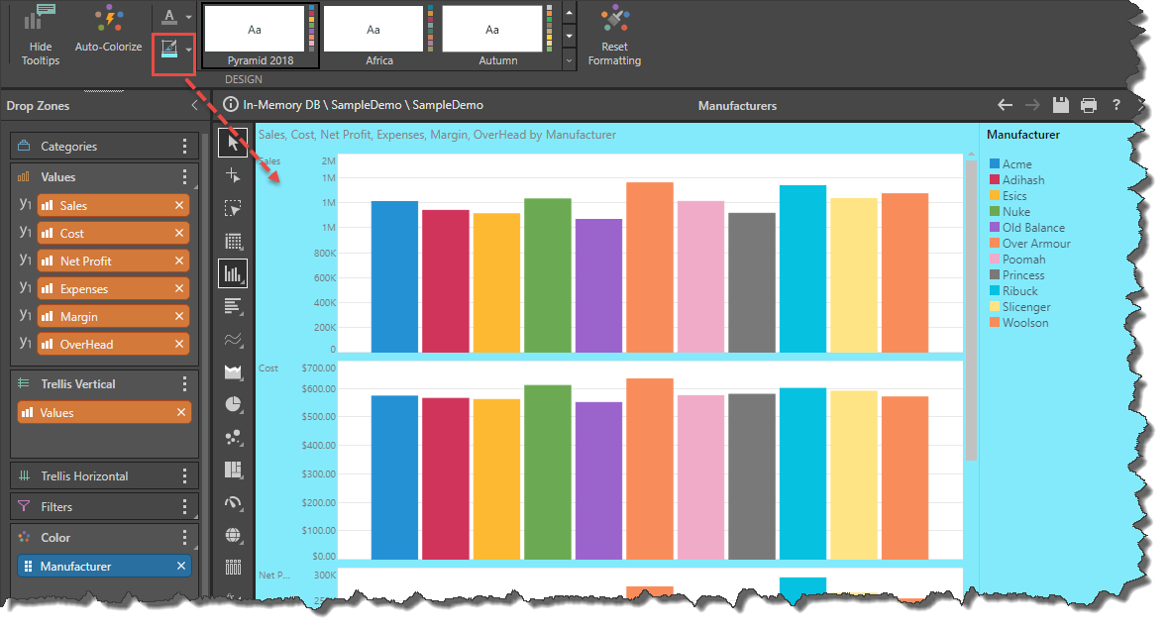Open the Color zone options menu

[184, 538]
